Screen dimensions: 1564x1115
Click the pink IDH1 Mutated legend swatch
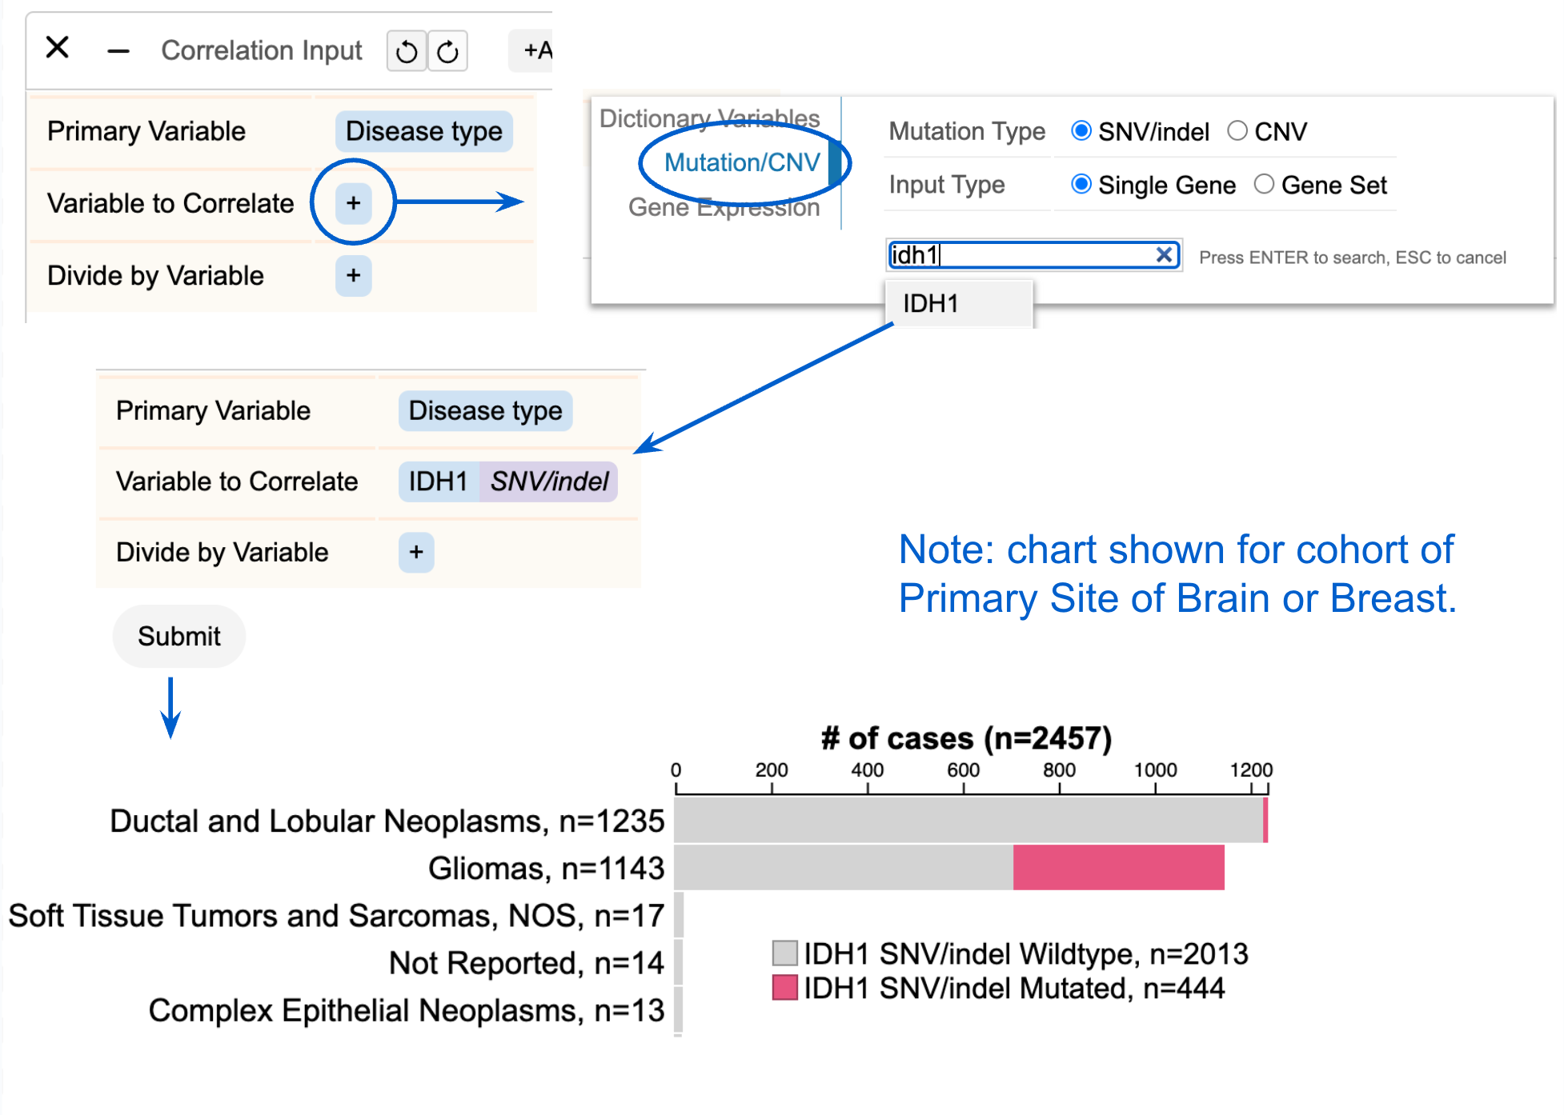point(784,988)
